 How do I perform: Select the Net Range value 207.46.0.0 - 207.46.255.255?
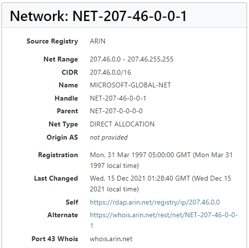132,59
